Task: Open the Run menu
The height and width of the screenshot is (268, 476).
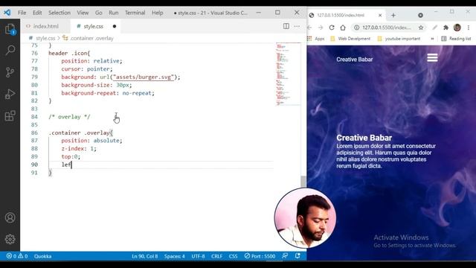Action: (x=114, y=13)
